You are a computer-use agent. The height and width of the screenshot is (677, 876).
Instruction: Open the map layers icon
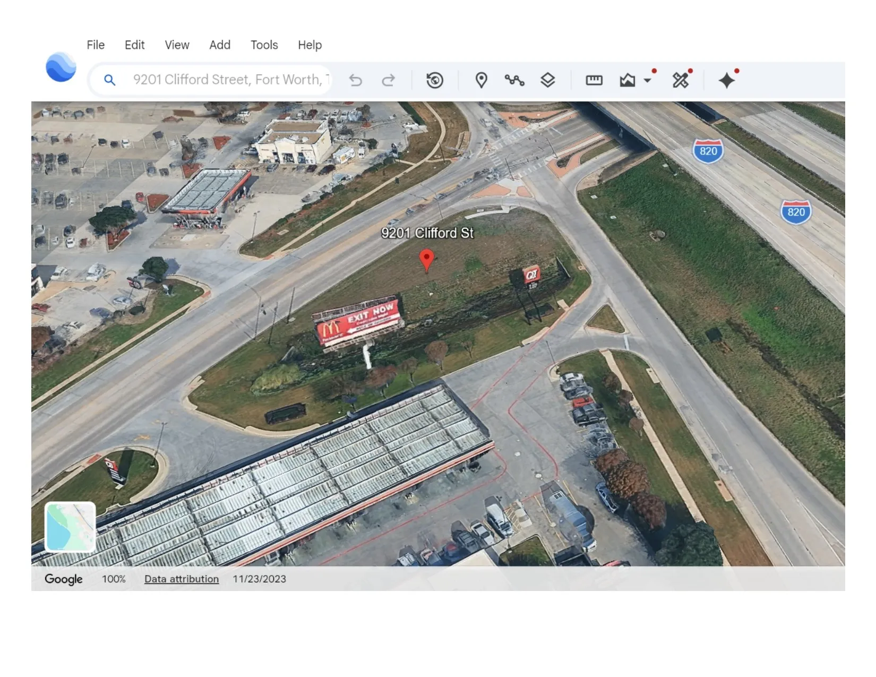(548, 80)
